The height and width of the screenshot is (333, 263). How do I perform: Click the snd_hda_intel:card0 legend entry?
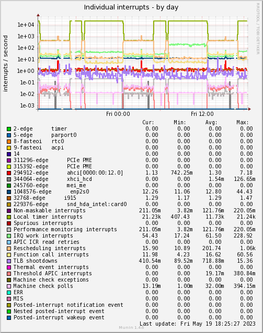(70, 205)
